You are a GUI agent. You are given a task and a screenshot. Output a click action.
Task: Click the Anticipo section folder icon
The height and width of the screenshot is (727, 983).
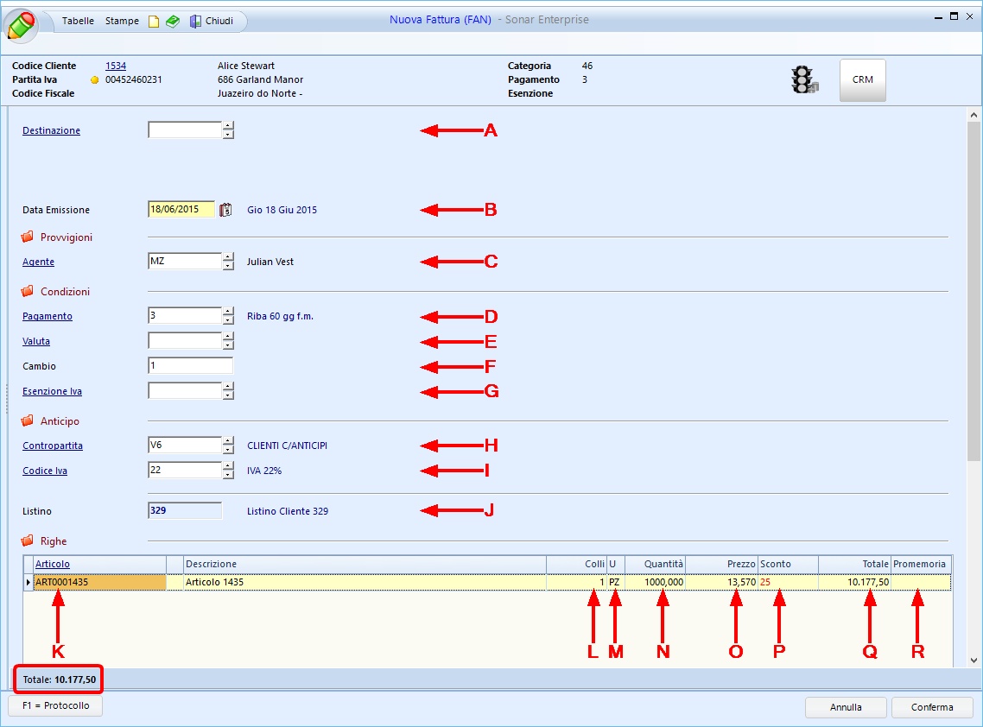[28, 420]
